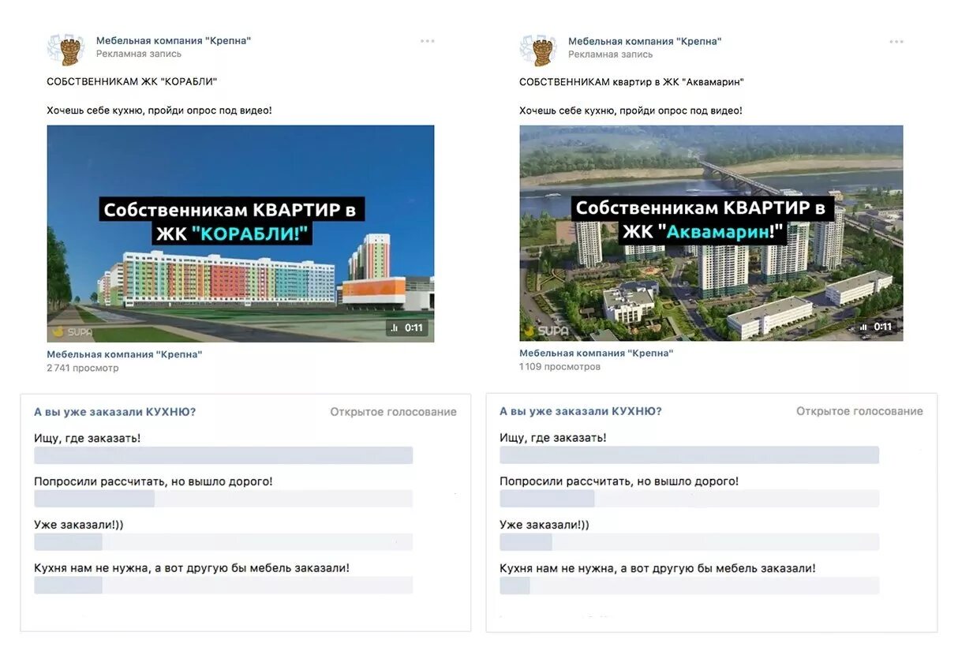Open left post's header link Мебельная компания "Крепна"
The image size is (958, 666).
point(174,41)
